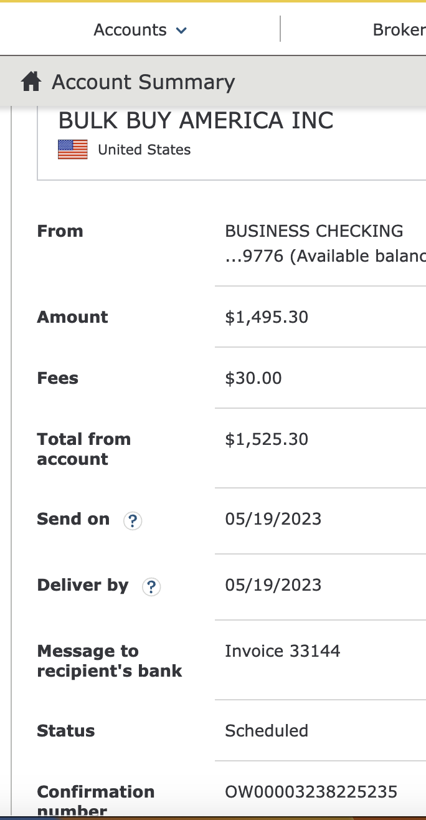Open the help icon next to Send on
Viewport: 426px width, 820px height.
point(133,520)
